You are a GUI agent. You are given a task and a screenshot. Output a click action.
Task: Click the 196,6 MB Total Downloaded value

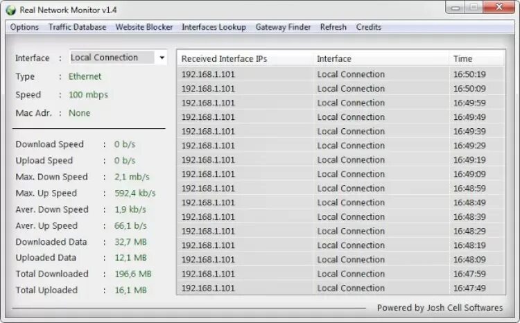tap(133, 274)
